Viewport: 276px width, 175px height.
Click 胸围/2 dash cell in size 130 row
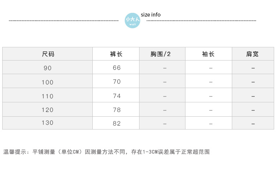(165, 124)
